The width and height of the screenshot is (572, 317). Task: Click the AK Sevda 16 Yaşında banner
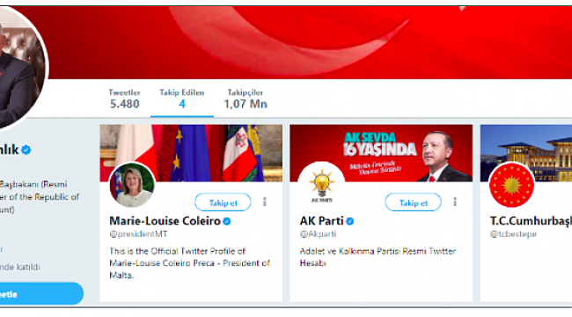tap(381, 153)
